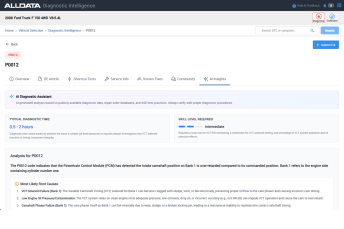Click the AI Diagnostic Assistant sparkle icon
Viewport: 344px width, 229px height.
click(x=11, y=96)
